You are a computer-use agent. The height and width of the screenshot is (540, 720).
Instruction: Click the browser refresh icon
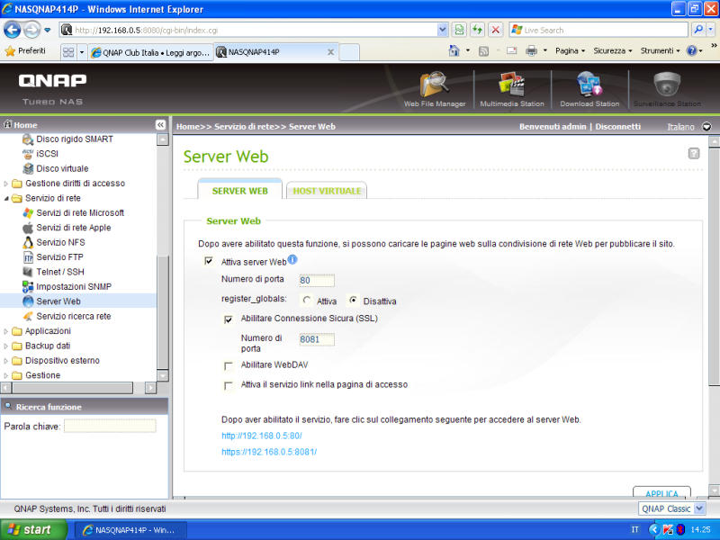[x=477, y=30]
